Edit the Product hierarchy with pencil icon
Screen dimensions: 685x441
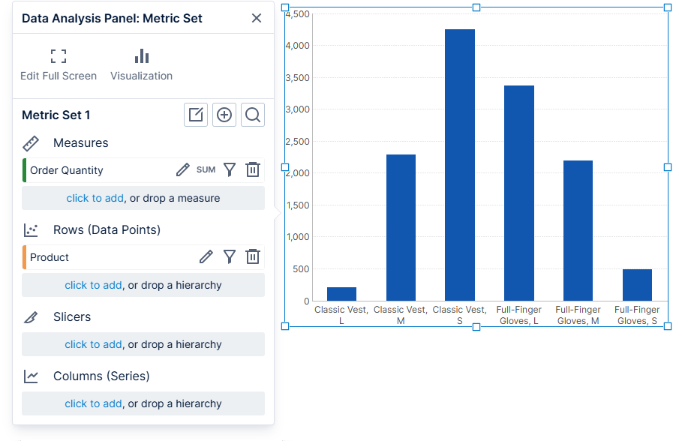(206, 256)
